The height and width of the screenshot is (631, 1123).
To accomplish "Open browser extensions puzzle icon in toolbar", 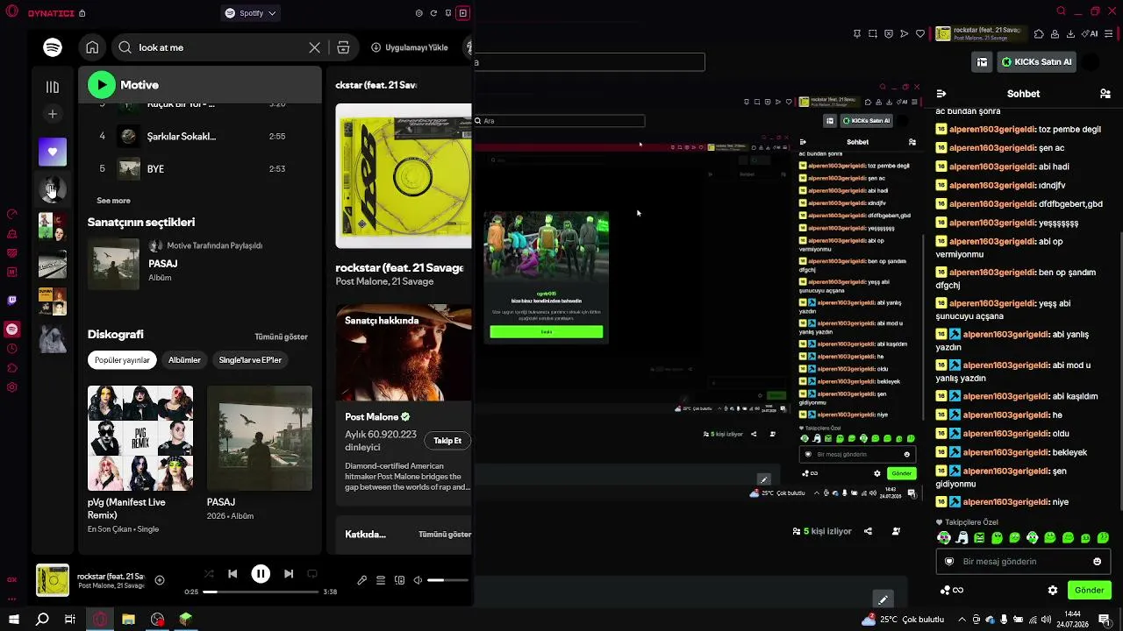I will pyautogui.click(x=1039, y=34).
